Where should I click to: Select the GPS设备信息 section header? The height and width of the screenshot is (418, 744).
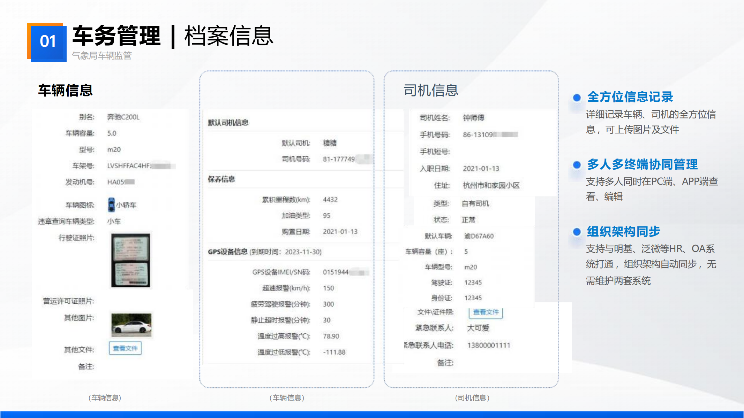pos(228,252)
